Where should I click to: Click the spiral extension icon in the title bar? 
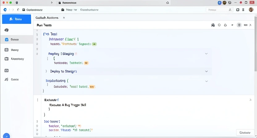(x=230, y=2)
